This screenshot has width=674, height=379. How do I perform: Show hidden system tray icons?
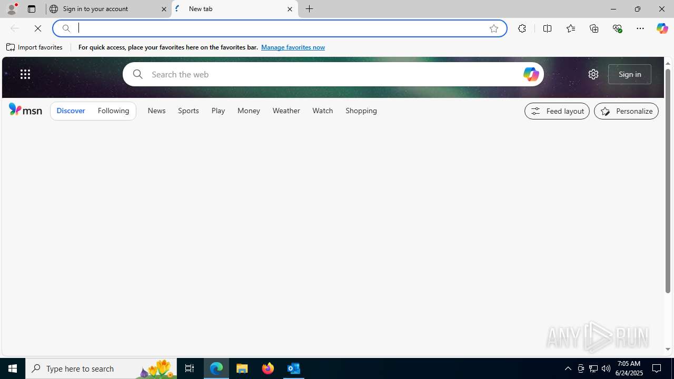pos(568,368)
